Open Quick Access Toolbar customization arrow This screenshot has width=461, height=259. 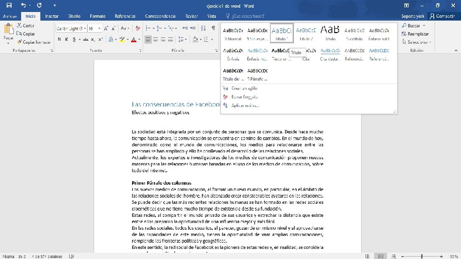click(55, 6)
